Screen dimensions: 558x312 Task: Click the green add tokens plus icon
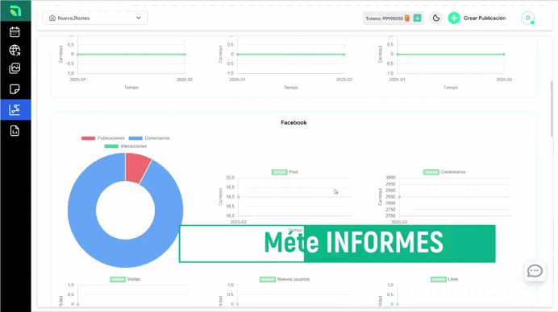pyautogui.click(x=417, y=18)
